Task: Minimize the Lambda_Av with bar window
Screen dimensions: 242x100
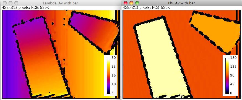Action: tap(11, 3)
